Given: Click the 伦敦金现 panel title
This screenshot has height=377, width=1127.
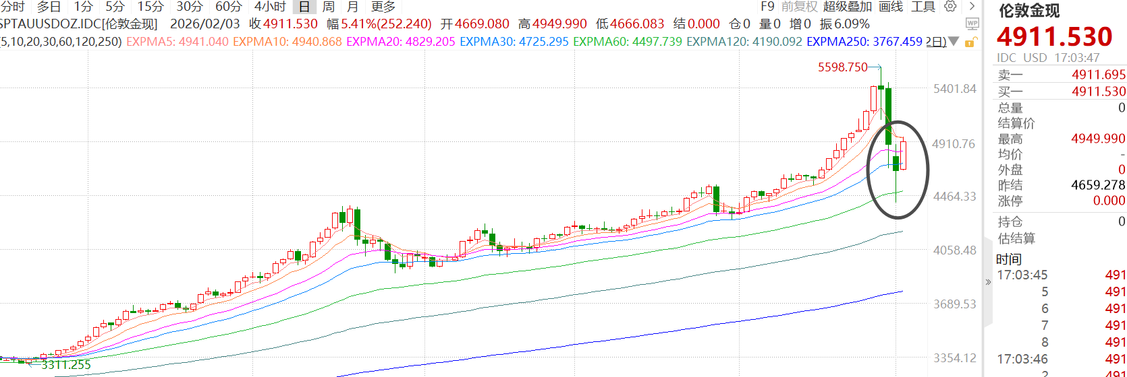Looking at the screenshot, I should 1029,11.
